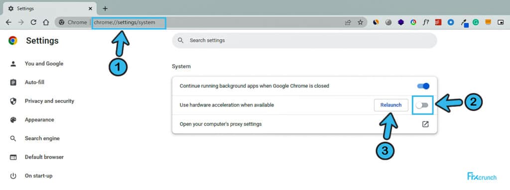Open the Auto-fill settings section
510x190 pixels.
pyautogui.click(x=34, y=83)
